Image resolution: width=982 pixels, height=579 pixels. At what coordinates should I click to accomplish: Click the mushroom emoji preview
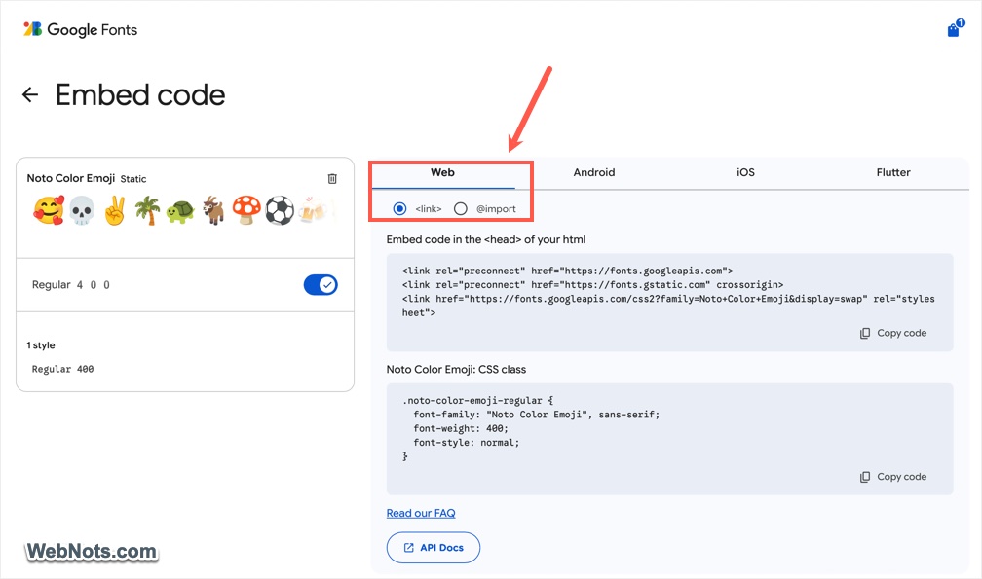[x=246, y=210]
